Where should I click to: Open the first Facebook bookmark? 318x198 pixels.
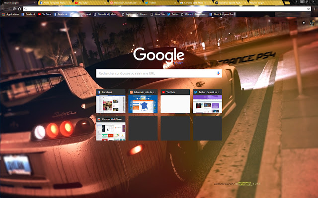point(29,14)
